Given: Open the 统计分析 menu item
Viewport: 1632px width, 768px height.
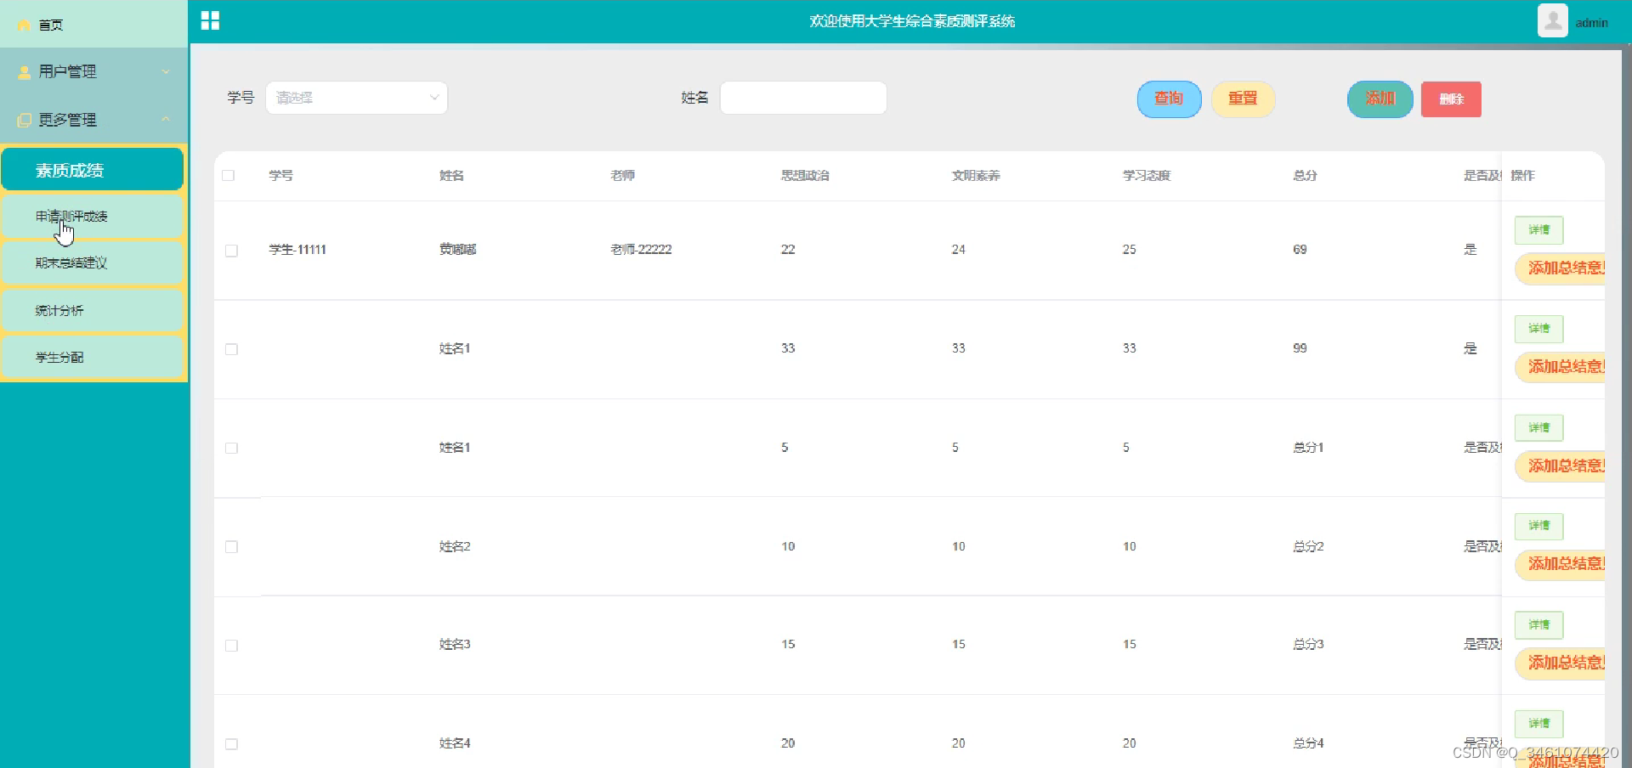Looking at the screenshot, I should tap(93, 311).
